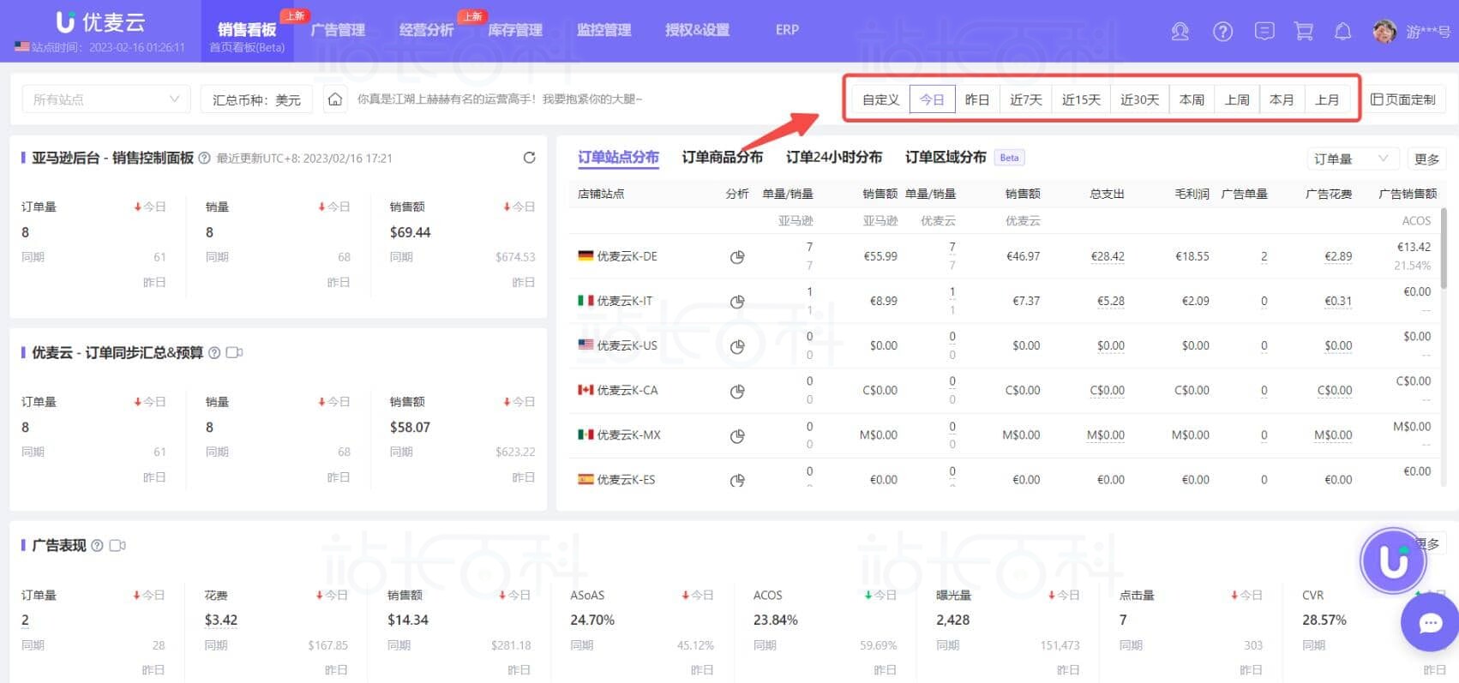This screenshot has height=683, width=1459.
Task: Open analysis chart icon for 优麦云K-DE
Action: click(x=737, y=257)
